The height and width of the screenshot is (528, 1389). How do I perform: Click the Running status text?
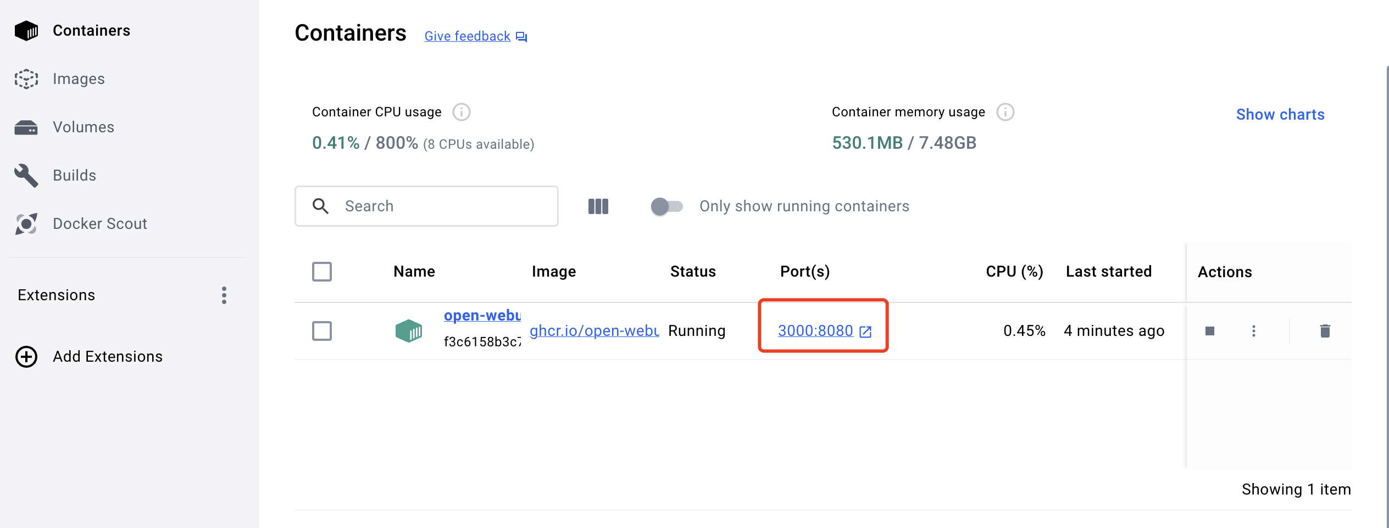697,331
